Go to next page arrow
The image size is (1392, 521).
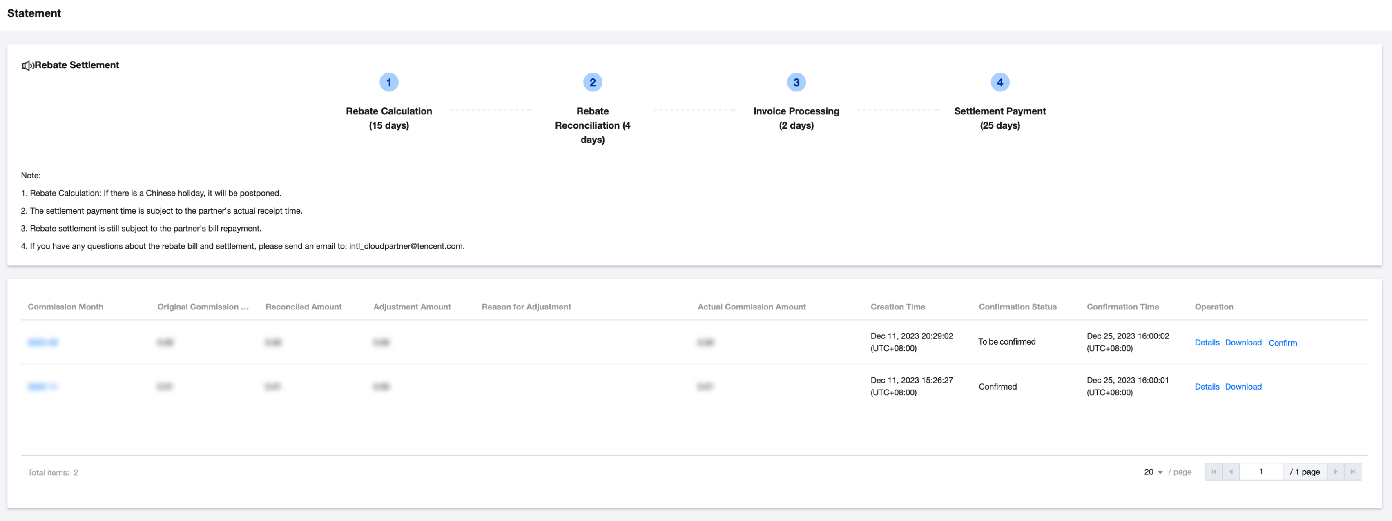pos(1335,472)
